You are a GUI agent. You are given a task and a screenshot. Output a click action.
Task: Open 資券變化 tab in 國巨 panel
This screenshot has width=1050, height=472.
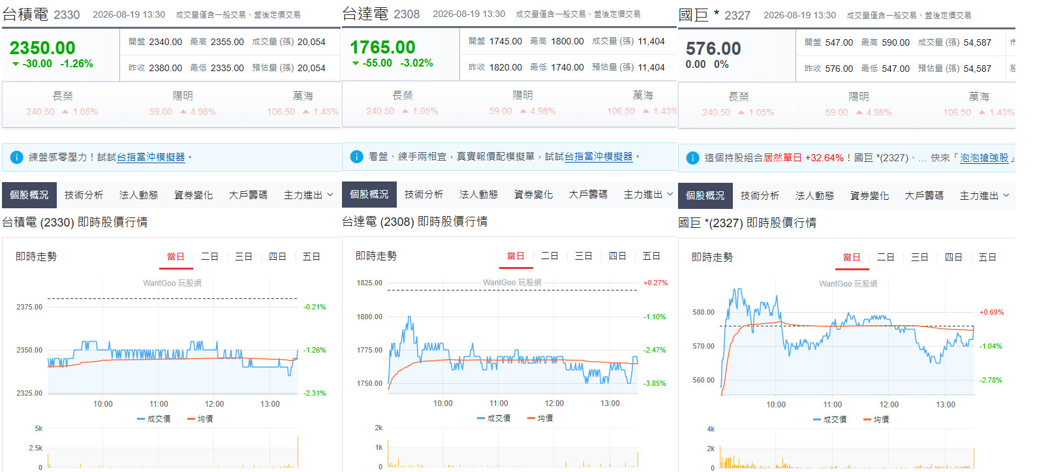(869, 196)
